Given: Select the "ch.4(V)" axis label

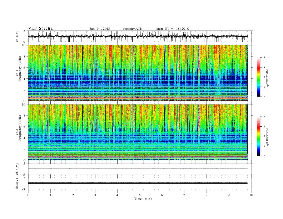Looking at the screenshot, I should tap(17, 184).
